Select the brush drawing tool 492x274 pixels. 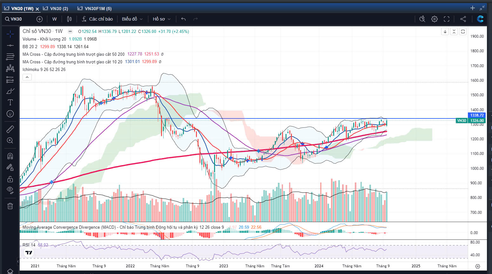pos(10,91)
